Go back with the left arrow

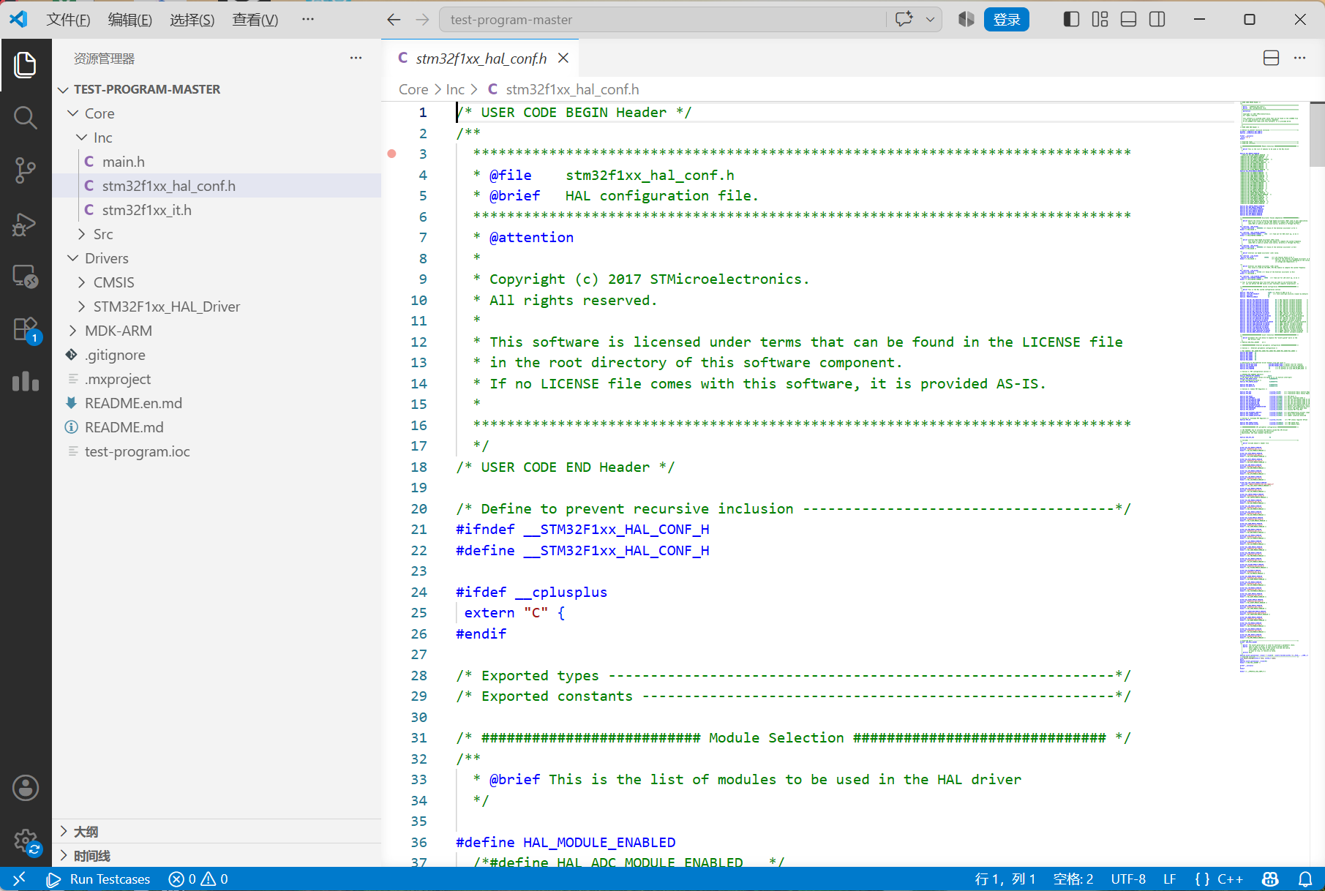click(394, 20)
